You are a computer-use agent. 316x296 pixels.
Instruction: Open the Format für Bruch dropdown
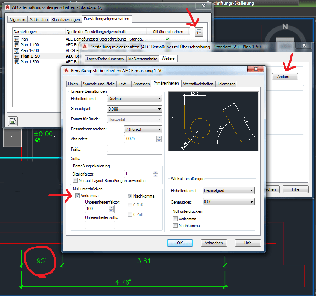[135, 119]
